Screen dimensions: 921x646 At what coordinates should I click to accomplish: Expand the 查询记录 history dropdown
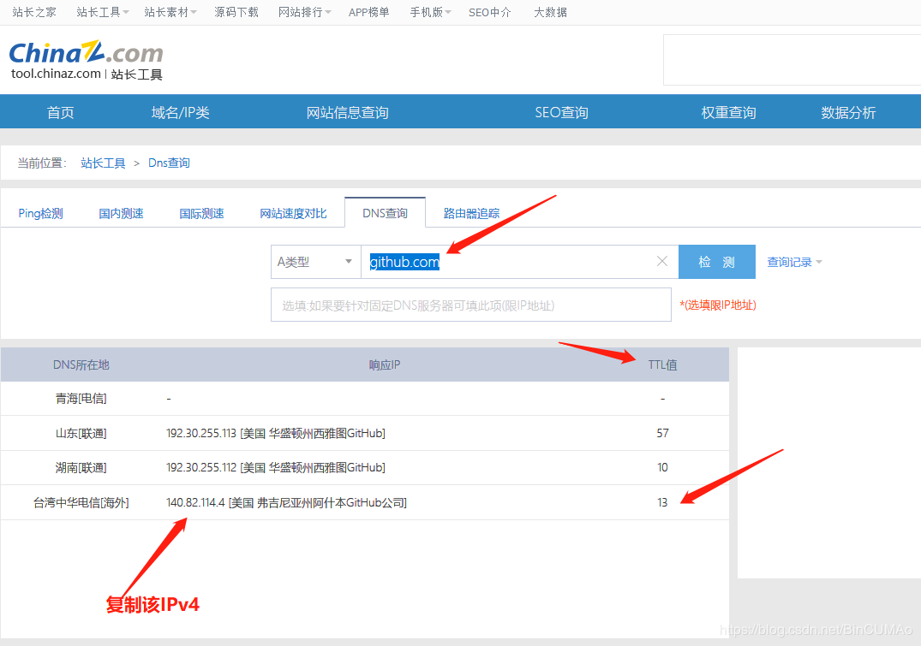tap(795, 263)
